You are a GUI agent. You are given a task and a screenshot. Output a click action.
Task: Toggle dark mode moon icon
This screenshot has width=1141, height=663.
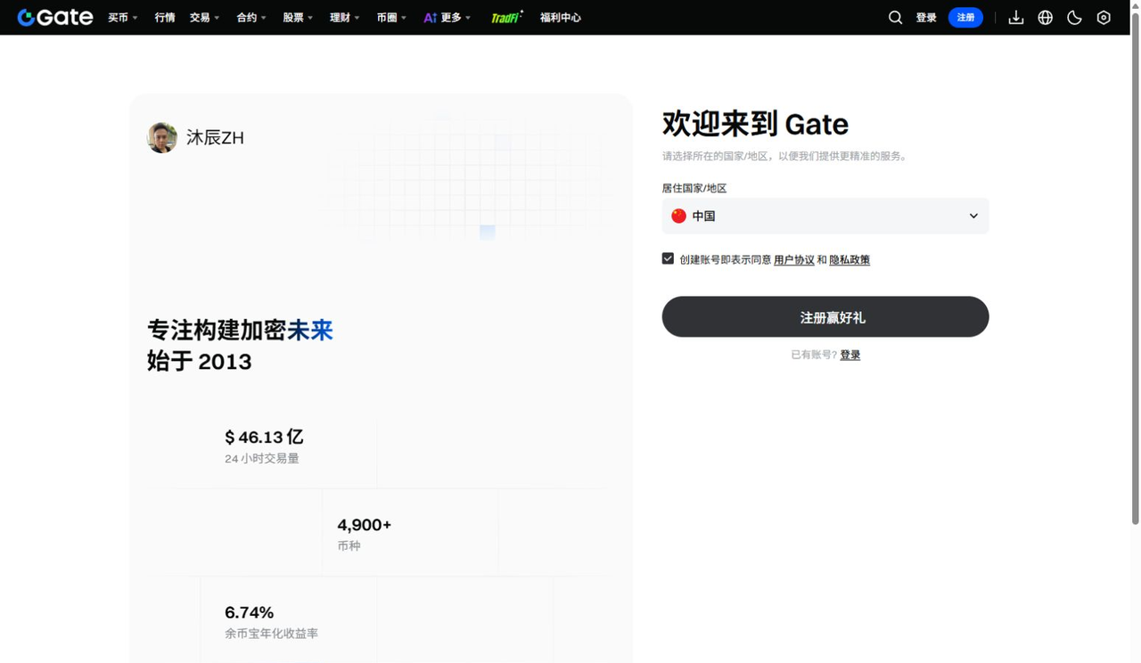click(1074, 18)
